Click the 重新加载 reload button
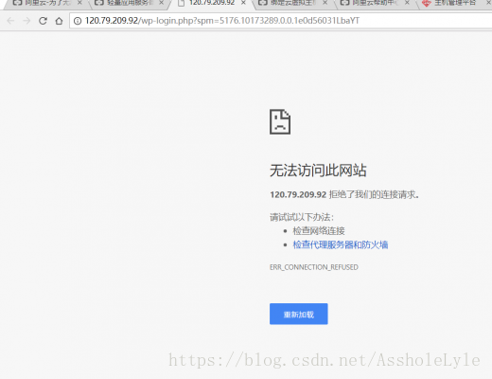The width and height of the screenshot is (492, 379). click(299, 314)
